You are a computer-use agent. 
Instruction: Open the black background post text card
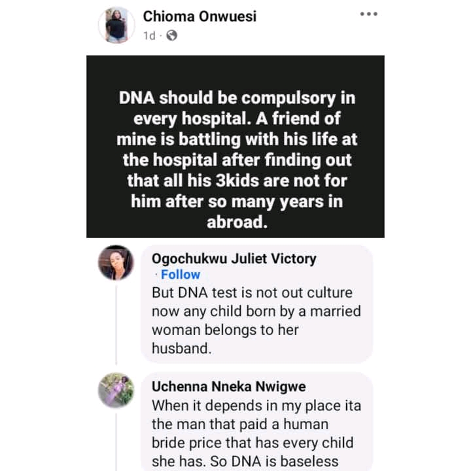[235, 146]
